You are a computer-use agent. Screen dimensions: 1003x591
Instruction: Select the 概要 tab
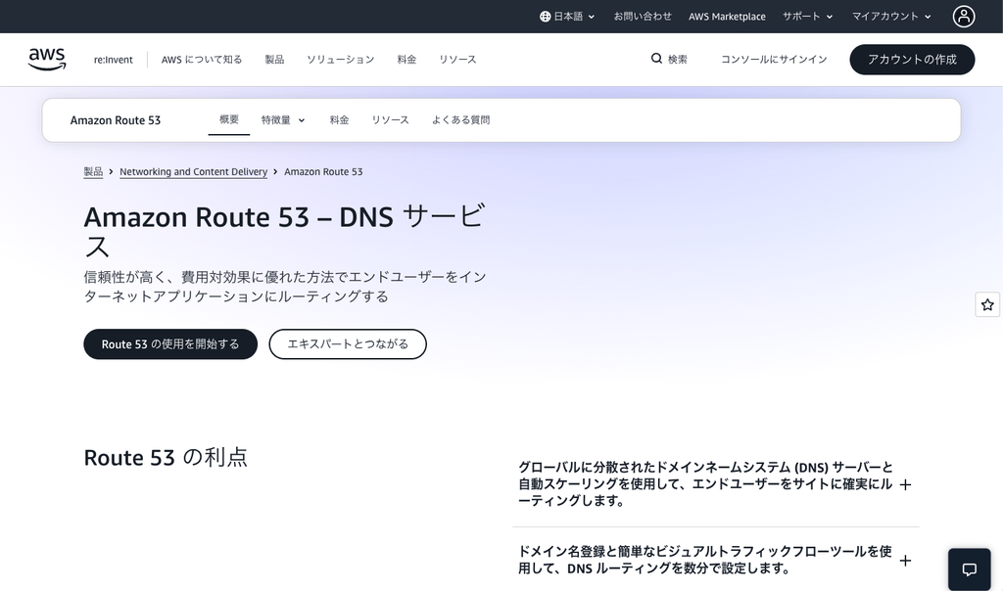pyautogui.click(x=229, y=119)
